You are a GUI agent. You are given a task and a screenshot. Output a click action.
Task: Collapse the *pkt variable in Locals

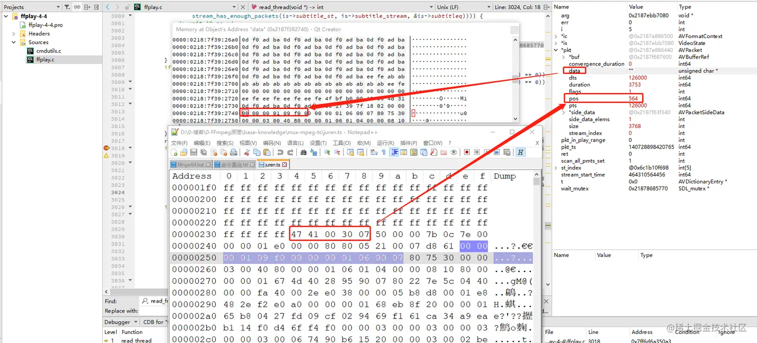(x=556, y=50)
